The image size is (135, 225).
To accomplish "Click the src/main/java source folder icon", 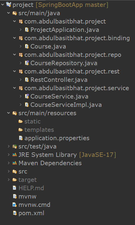I will [x=15, y=13].
